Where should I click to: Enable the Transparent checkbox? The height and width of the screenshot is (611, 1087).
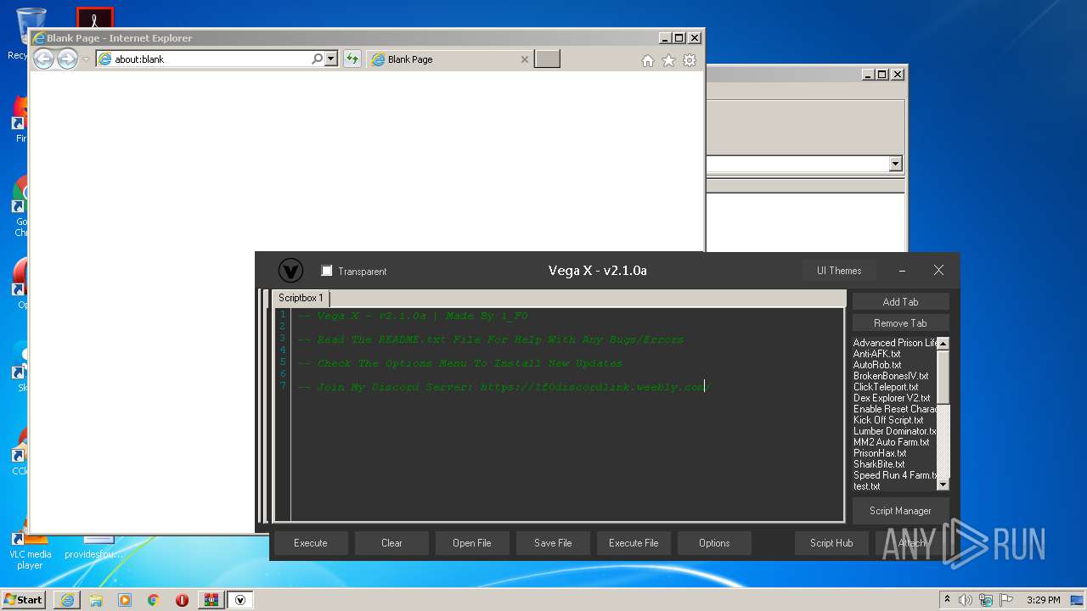(x=326, y=271)
